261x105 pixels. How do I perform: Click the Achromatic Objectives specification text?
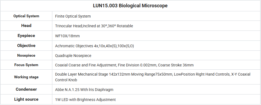coord(95,46)
